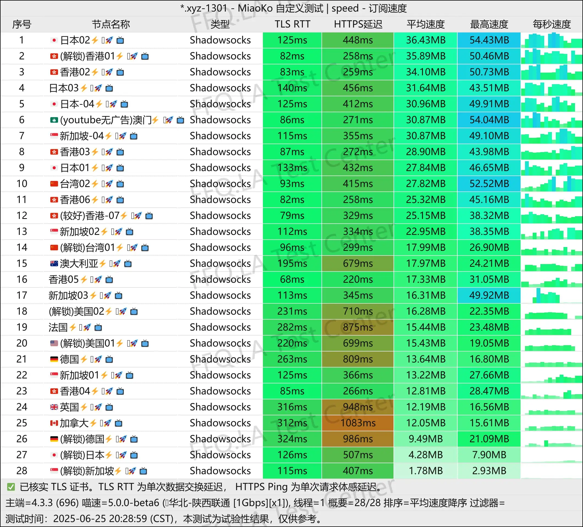
Task: Click the 最高速度 column header
Action: (489, 24)
